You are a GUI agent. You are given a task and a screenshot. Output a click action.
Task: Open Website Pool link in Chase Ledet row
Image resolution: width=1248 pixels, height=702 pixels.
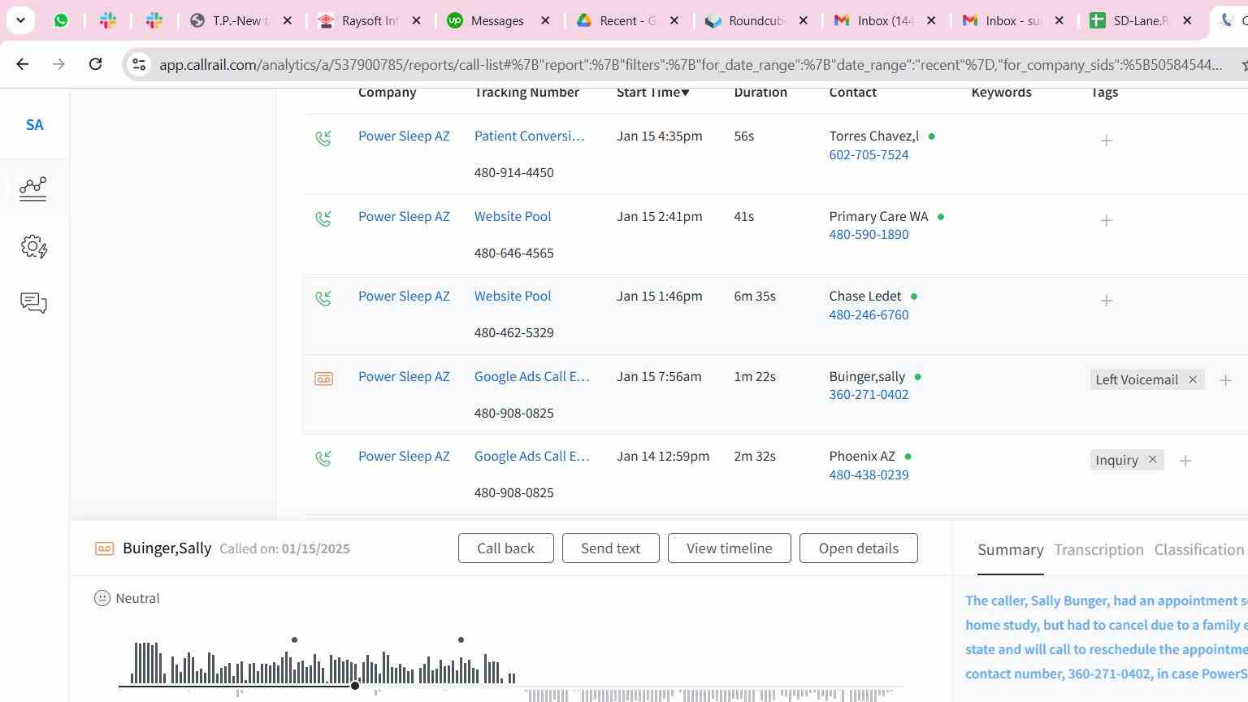(513, 296)
